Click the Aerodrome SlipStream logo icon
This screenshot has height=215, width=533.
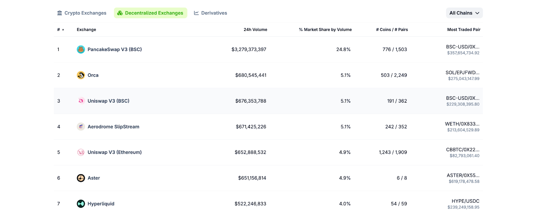tap(81, 127)
